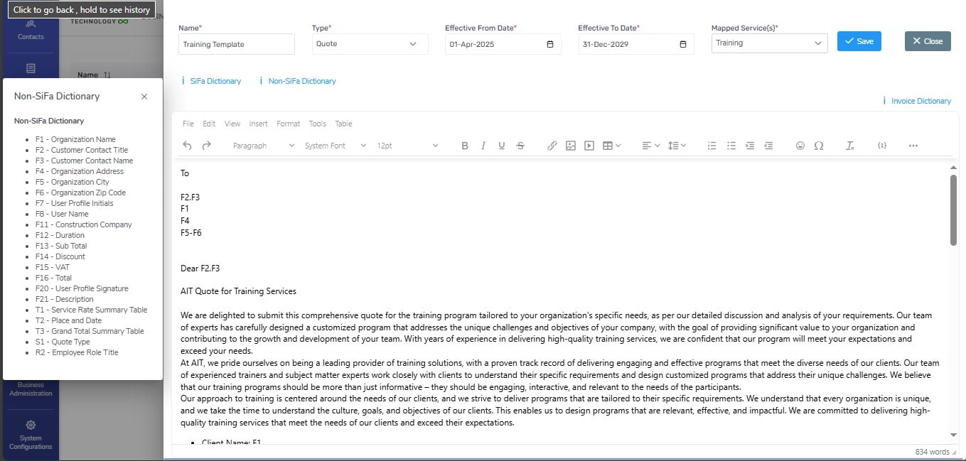Close the Non-SiFa Dictionary panel
This screenshot has width=966, height=461.
point(144,97)
